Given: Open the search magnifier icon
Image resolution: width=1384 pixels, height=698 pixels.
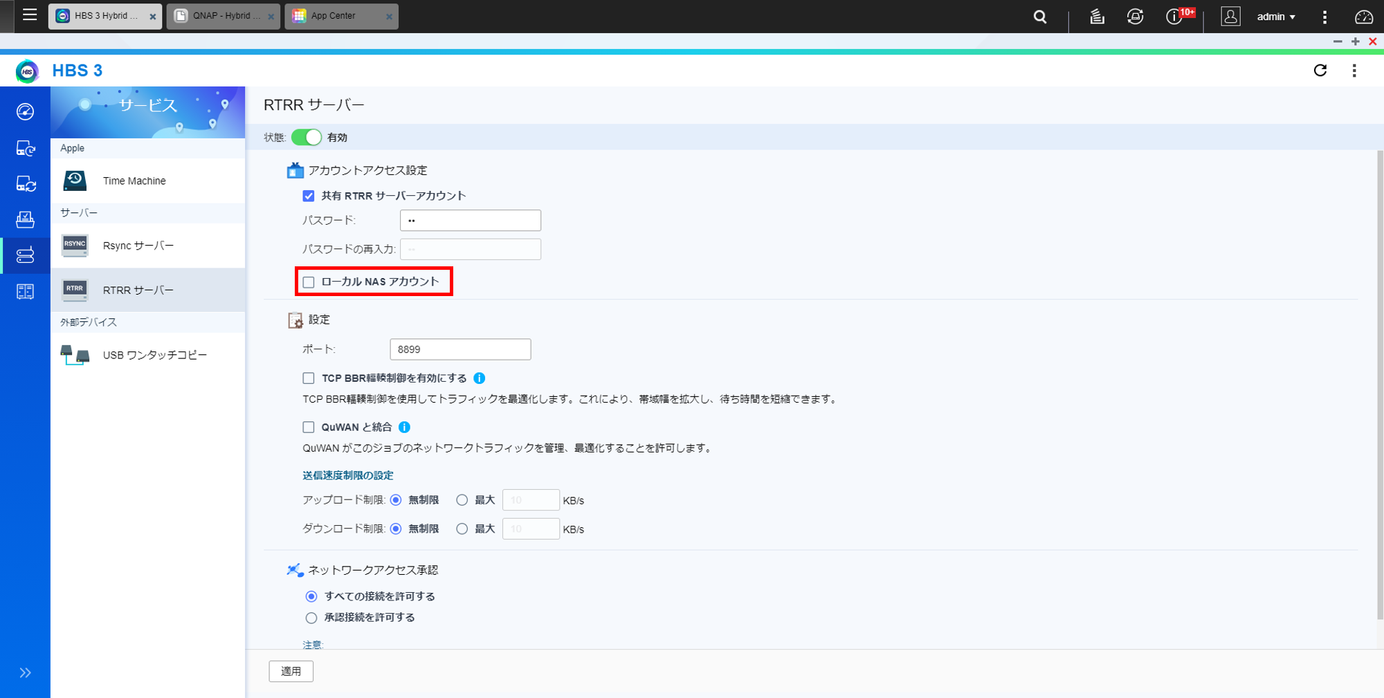Looking at the screenshot, I should tap(1040, 17).
